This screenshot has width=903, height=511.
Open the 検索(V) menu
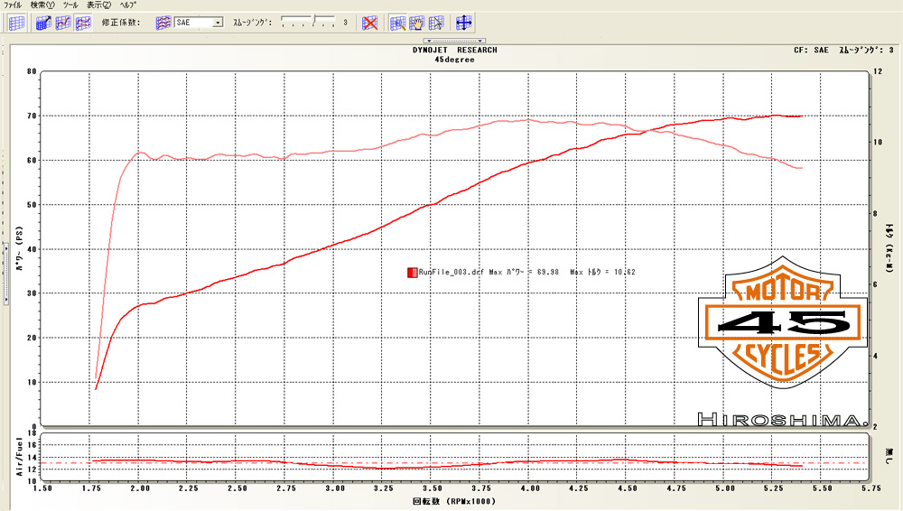[42, 5]
